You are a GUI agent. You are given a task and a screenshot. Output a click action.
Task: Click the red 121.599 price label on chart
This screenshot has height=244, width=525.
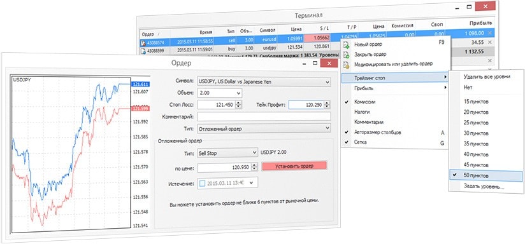coord(141,109)
